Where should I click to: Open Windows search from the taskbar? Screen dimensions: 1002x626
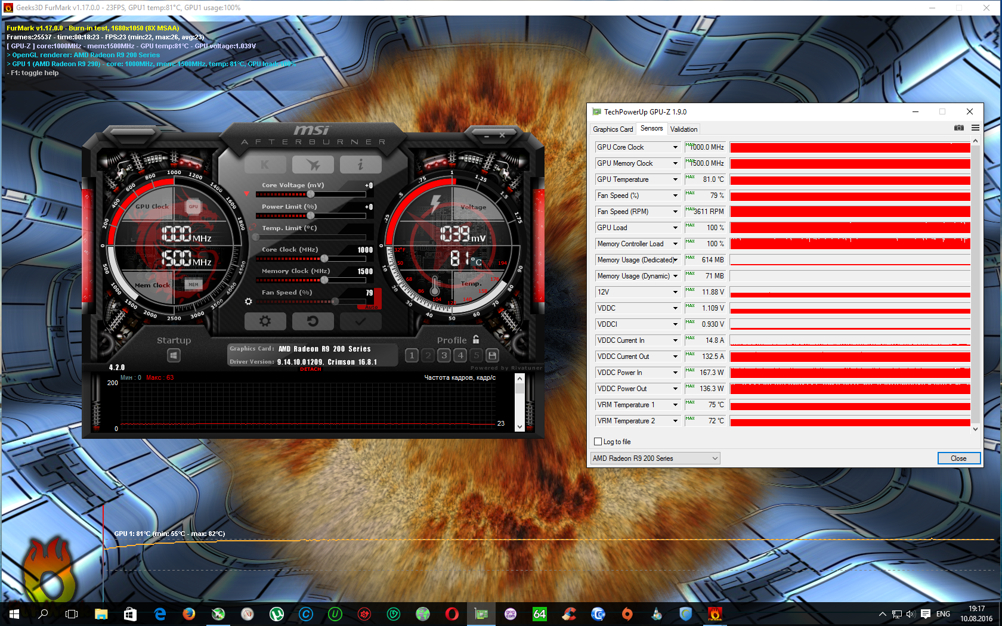[43, 614]
